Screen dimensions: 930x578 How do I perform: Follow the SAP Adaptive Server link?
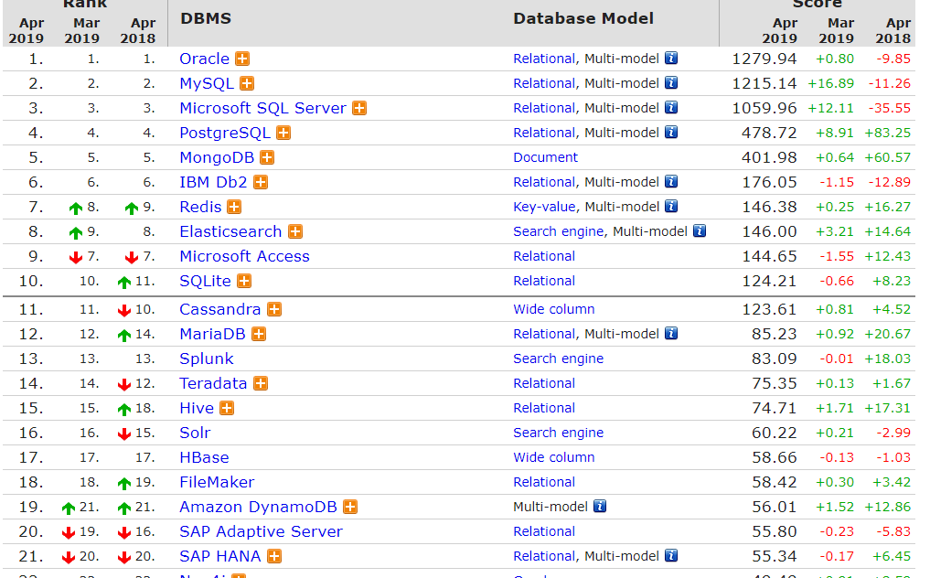click(261, 531)
